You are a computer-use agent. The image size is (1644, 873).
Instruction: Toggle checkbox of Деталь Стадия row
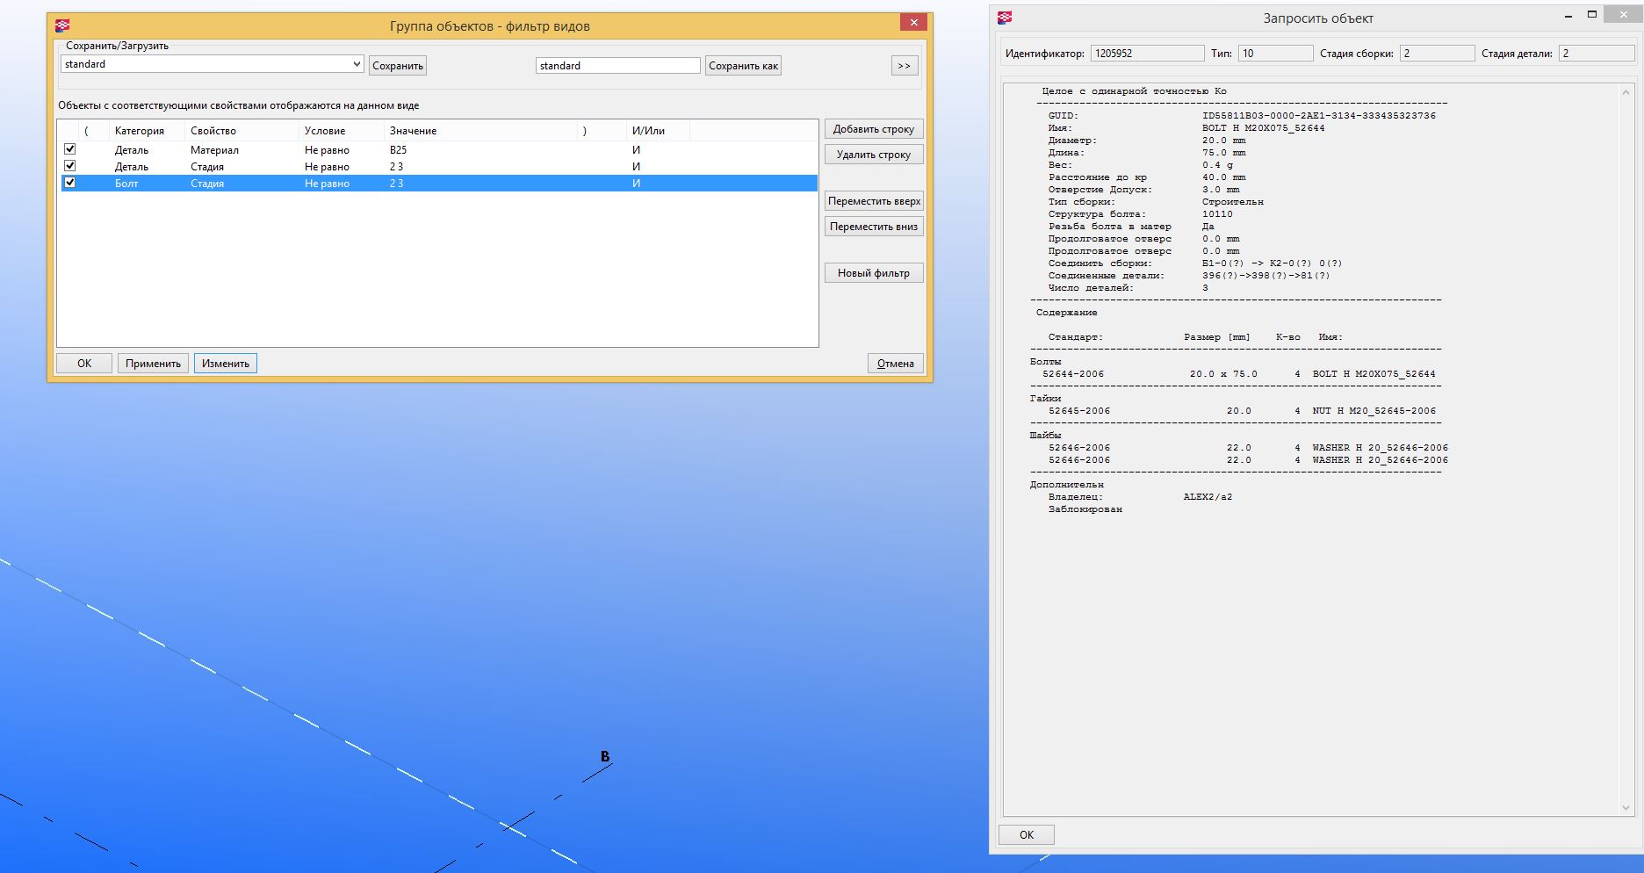tap(70, 166)
